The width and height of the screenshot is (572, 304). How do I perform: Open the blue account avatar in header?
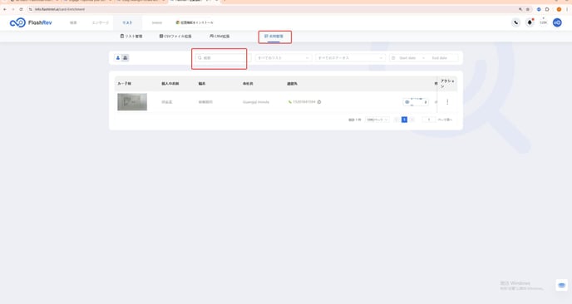557,22
